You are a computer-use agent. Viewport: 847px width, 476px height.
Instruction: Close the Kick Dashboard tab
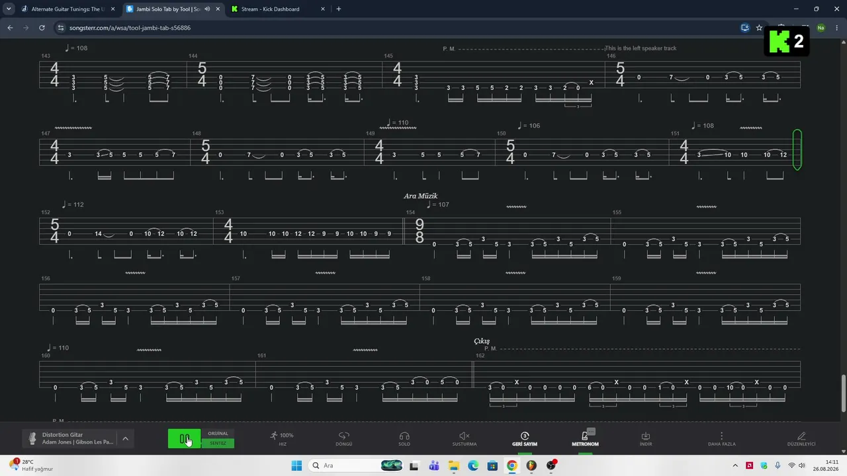click(323, 9)
